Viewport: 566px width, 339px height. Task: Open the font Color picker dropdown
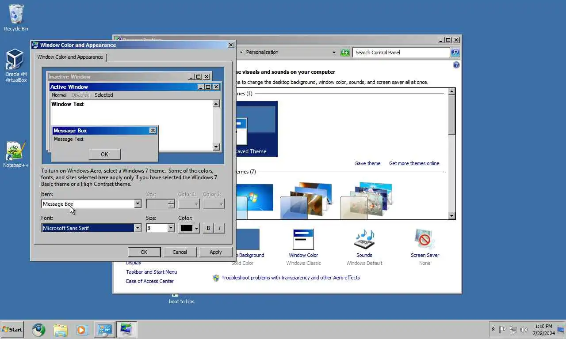coord(189,228)
